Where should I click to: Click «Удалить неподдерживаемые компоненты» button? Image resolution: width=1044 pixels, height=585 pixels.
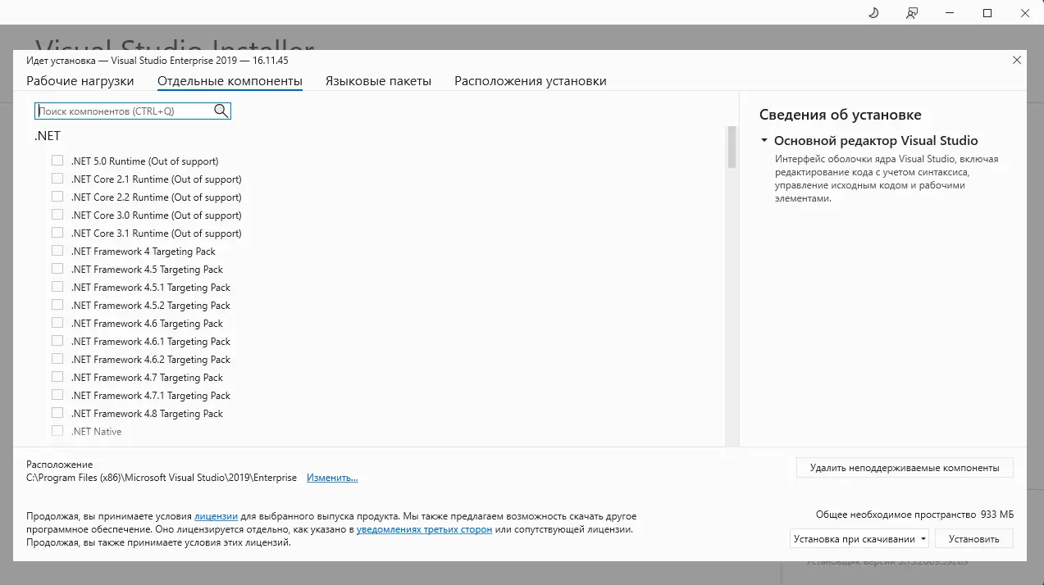coord(904,467)
